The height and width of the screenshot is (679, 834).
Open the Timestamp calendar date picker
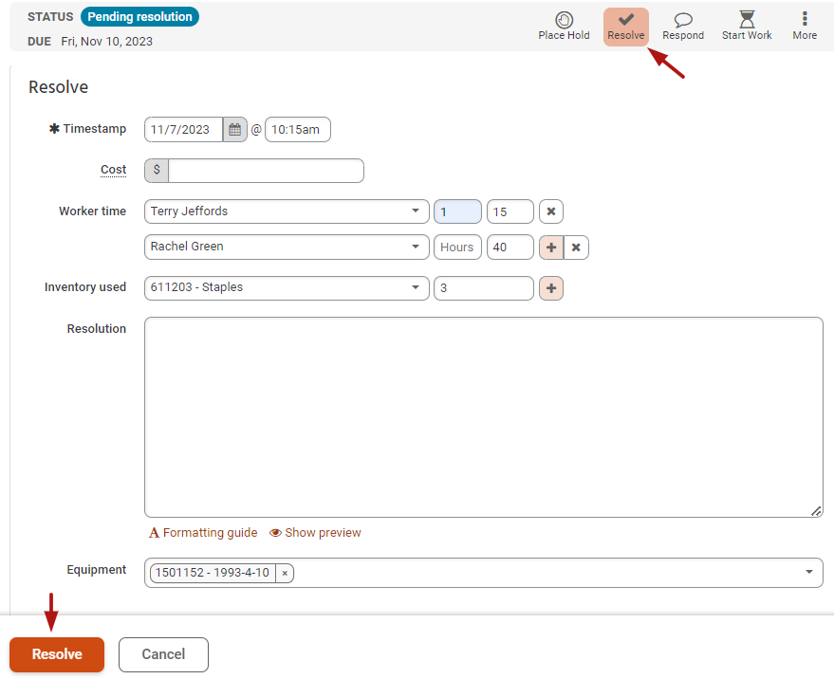[x=235, y=130]
